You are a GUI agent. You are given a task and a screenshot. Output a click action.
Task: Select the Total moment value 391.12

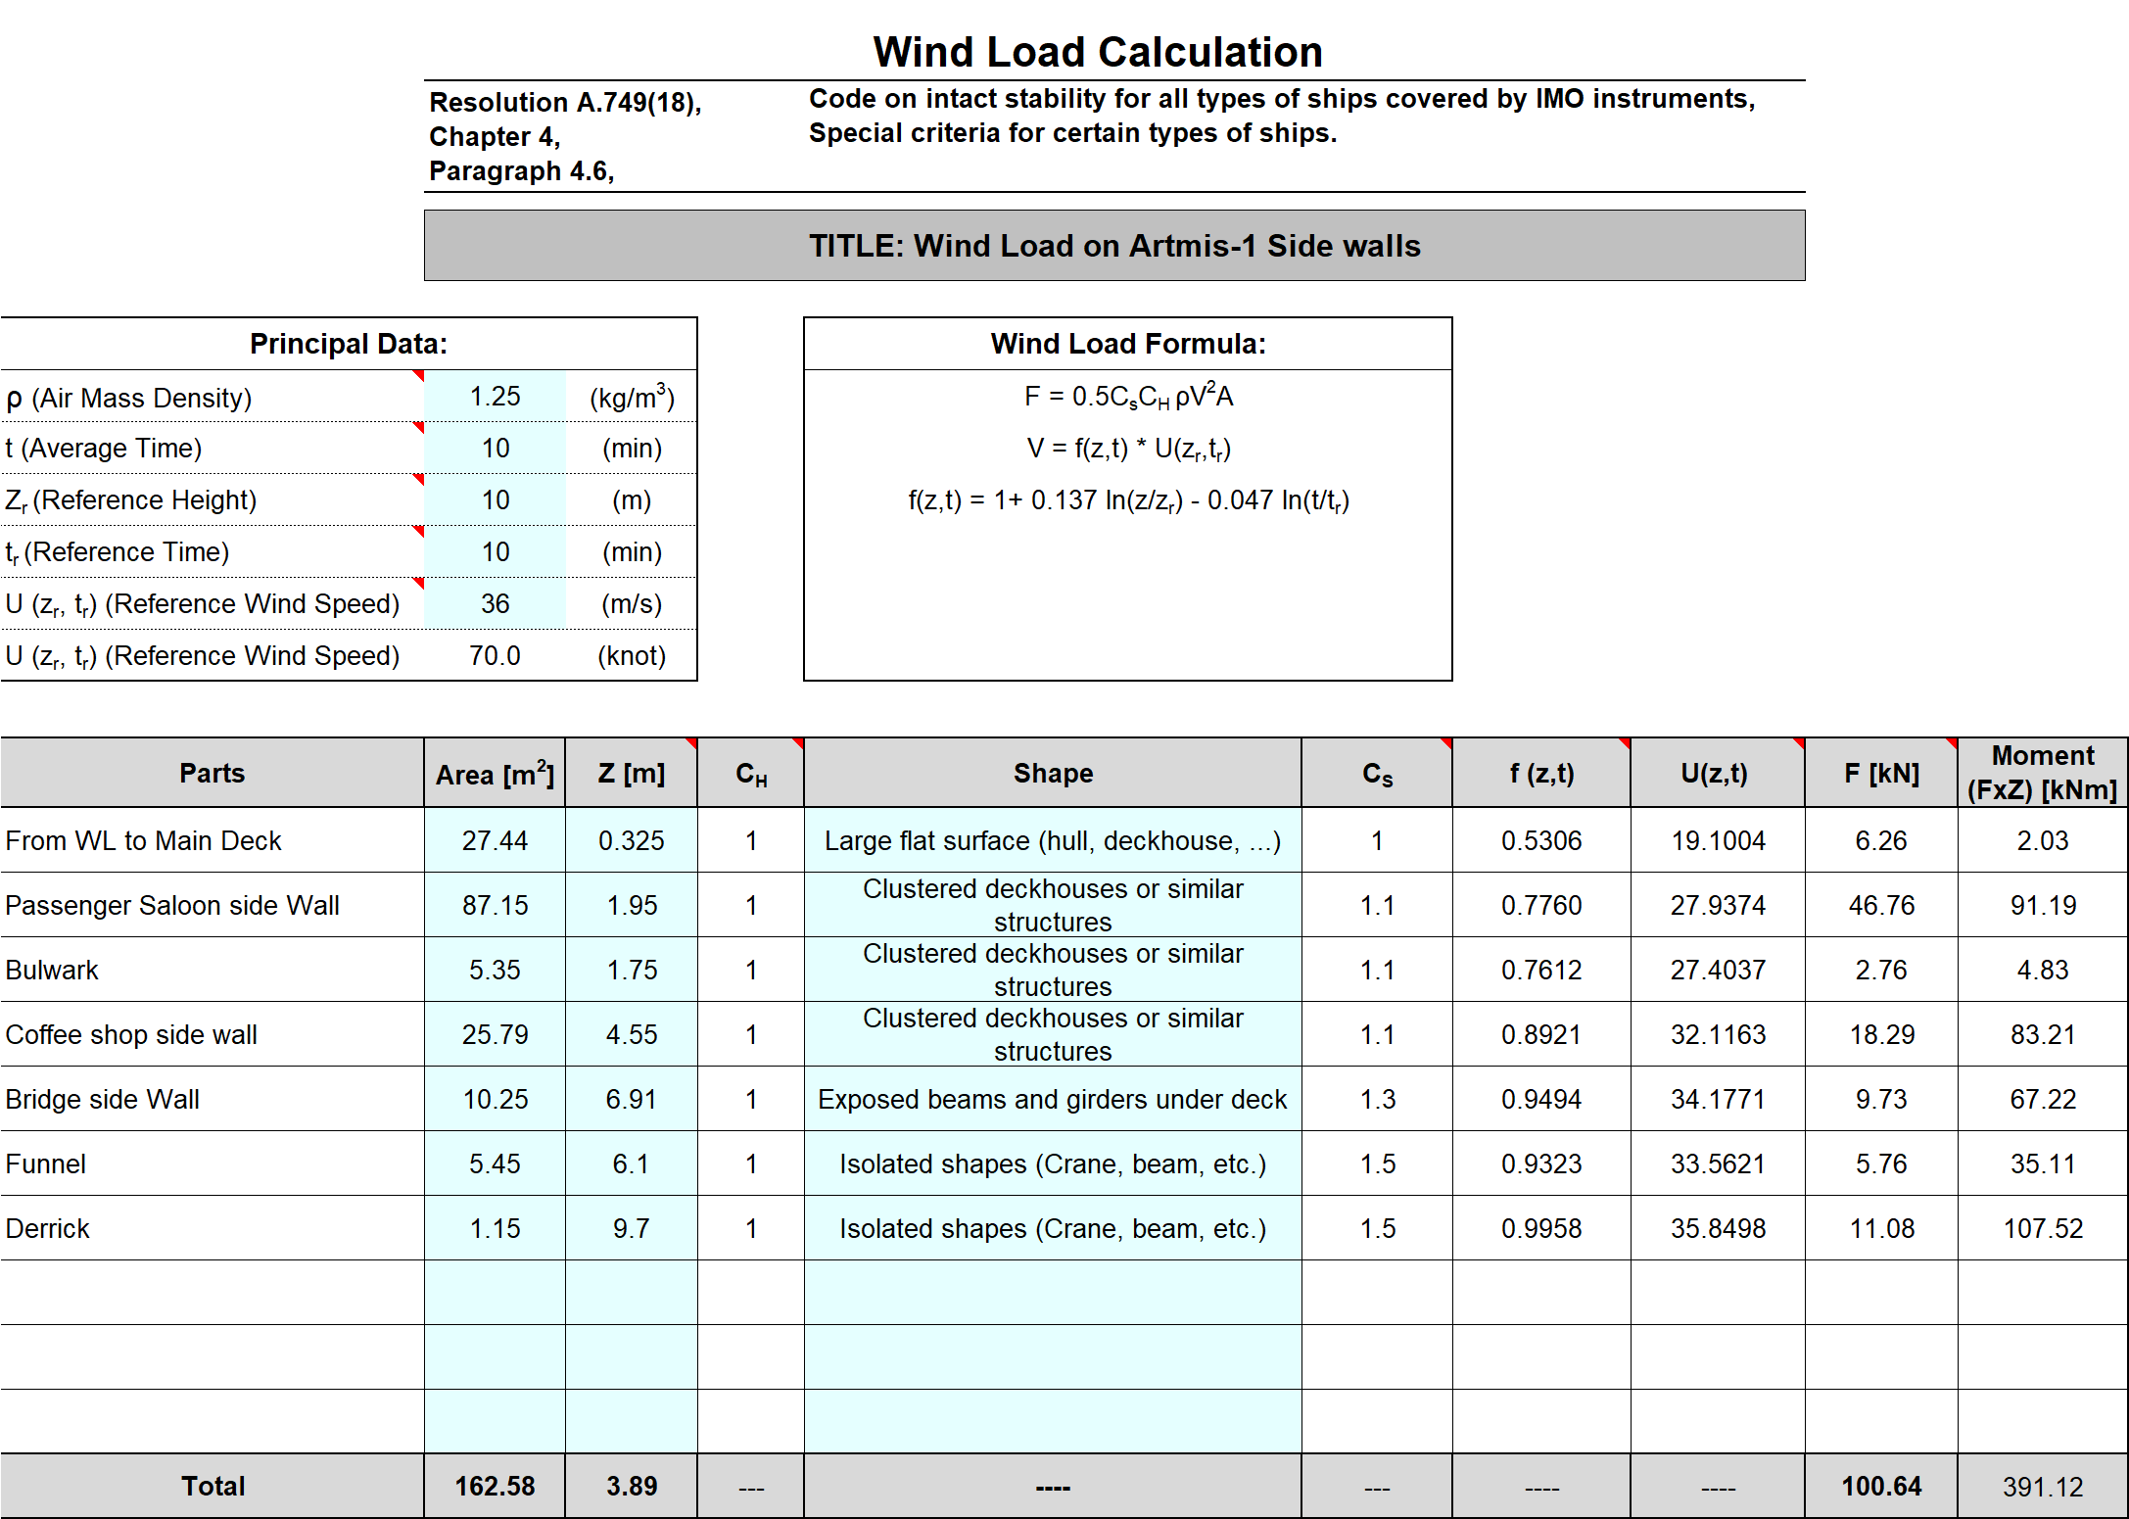point(2043,1487)
